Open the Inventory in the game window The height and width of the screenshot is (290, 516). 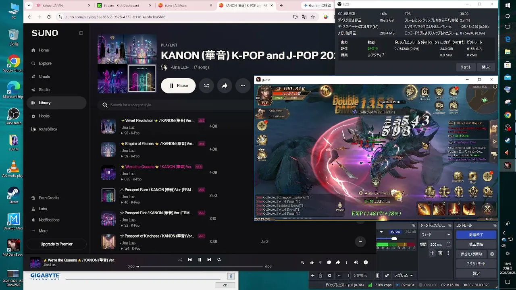458,177
